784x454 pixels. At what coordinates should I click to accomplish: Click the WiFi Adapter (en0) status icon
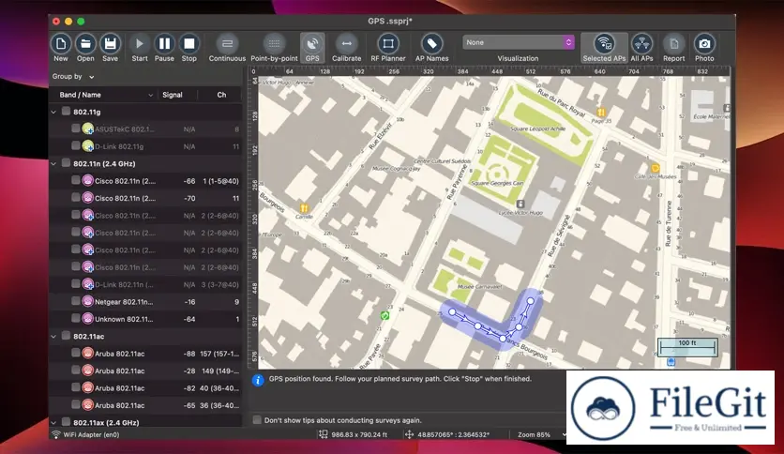[55, 434]
